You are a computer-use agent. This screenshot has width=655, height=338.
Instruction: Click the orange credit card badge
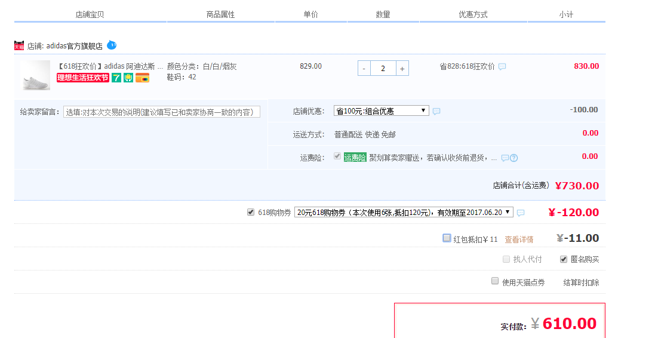[x=142, y=78]
